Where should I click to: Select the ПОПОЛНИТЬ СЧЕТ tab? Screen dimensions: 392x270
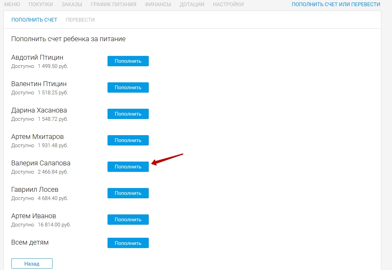coord(34,20)
